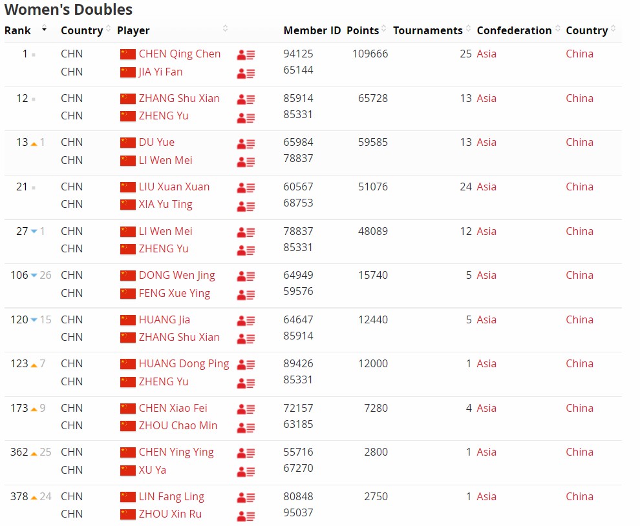640x526 pixels.
Task: Open player CHEN Qing Chen
Action: tap(180, 54)
